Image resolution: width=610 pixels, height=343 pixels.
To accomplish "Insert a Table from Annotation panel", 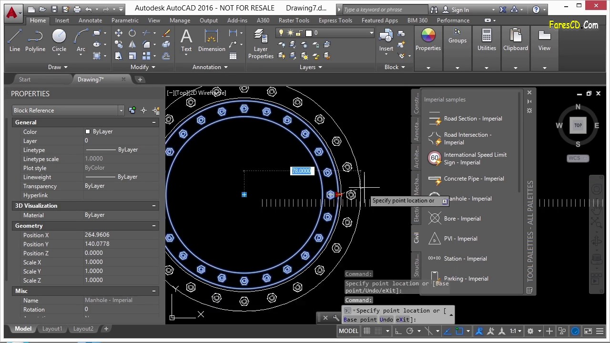I will click(233, 56).
